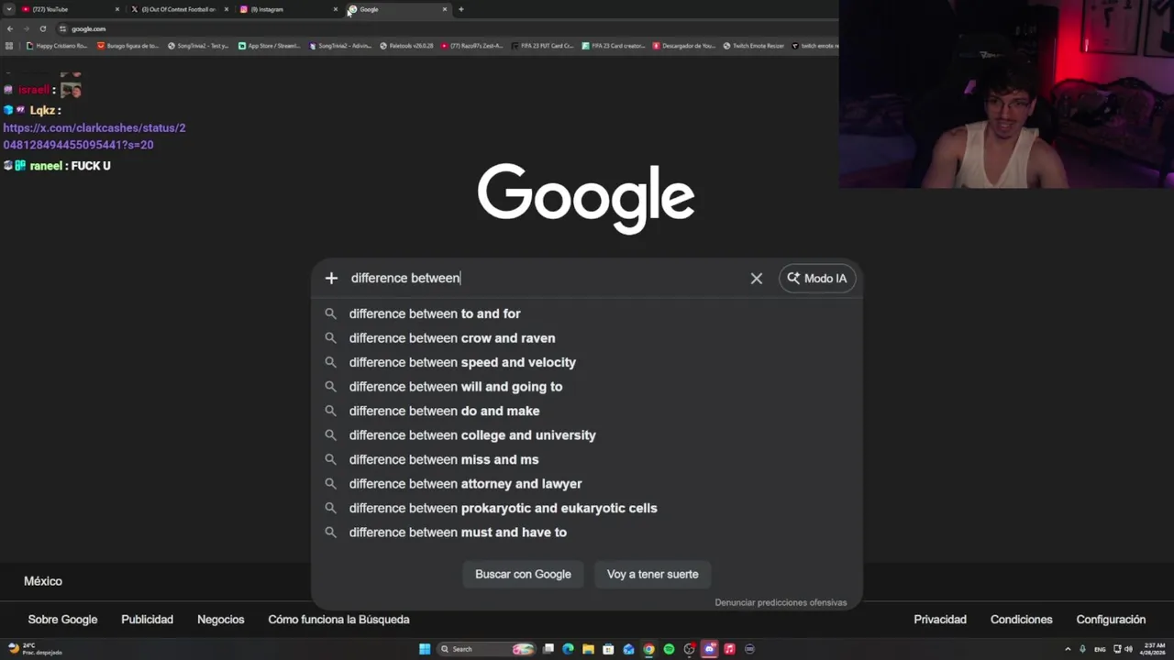This screenshot has height=660, width=1174.
Task: Open Cómo funciona la Búsqueda link
Action: pos(338,620)
